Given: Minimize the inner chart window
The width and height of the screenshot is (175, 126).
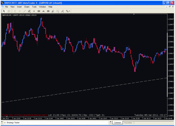Looking at the screenshot, I should 167,7.
